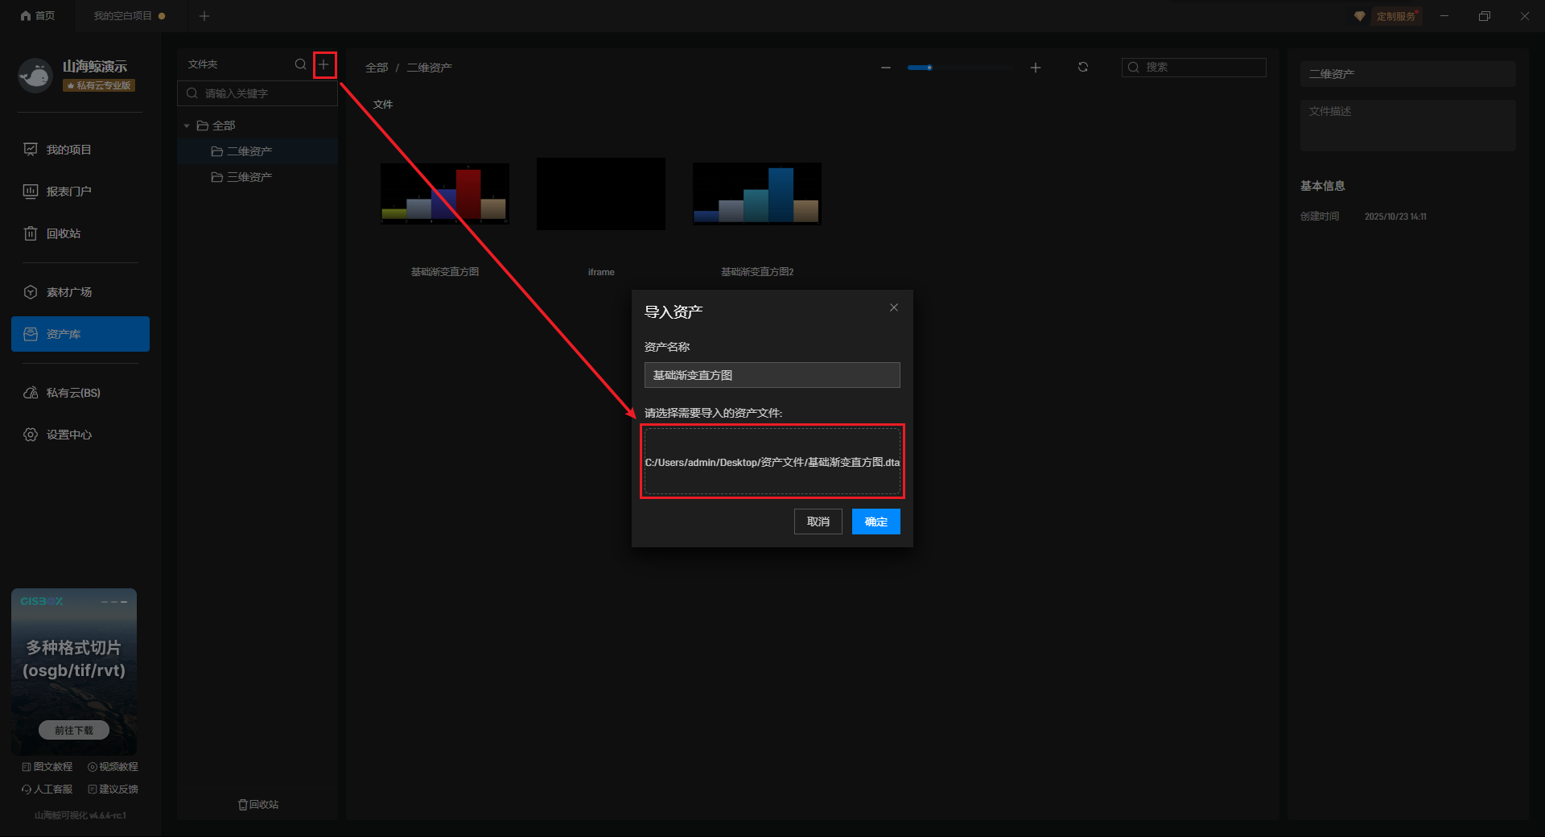Click the 图文教程 document icon
The height and width of the screenshot is (837, 1545).
(x=27, y=767)
